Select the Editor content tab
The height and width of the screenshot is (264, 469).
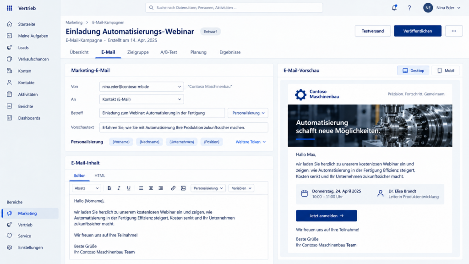pyautogui.click(x=79, y=176)
